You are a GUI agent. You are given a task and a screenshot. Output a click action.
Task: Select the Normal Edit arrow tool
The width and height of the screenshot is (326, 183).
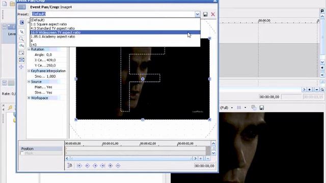point(21,32)
